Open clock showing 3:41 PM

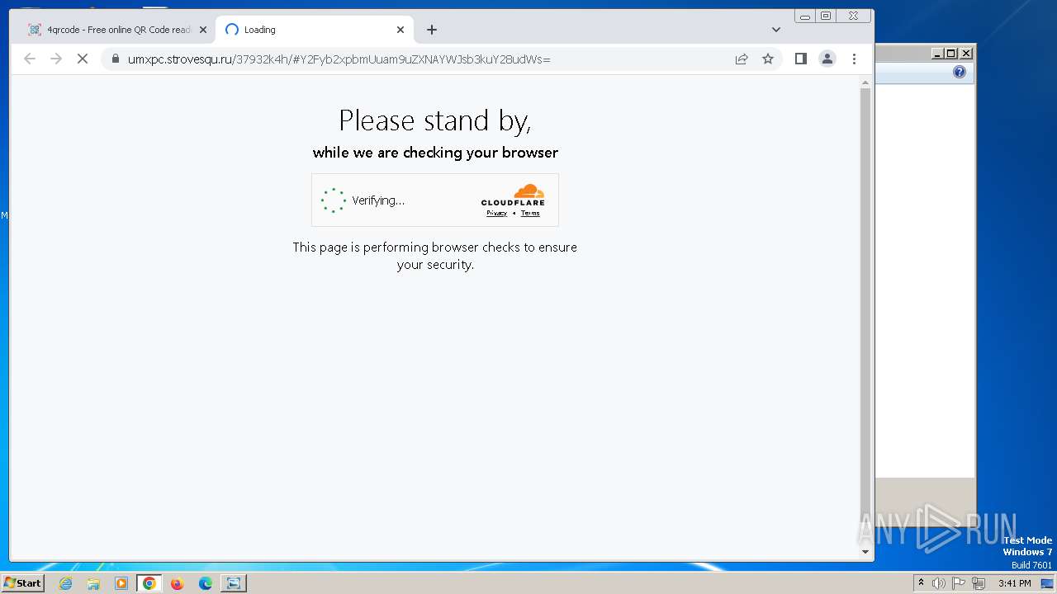pyautogui.click(x=1014, y=583)
